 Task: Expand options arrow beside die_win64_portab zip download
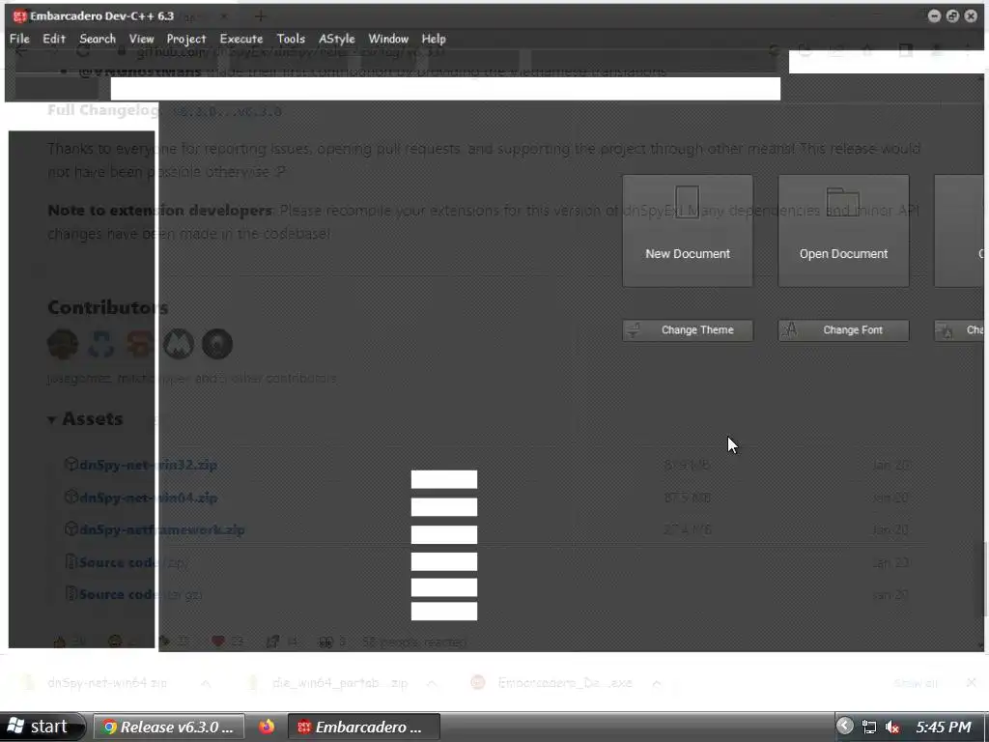(432, 683)
